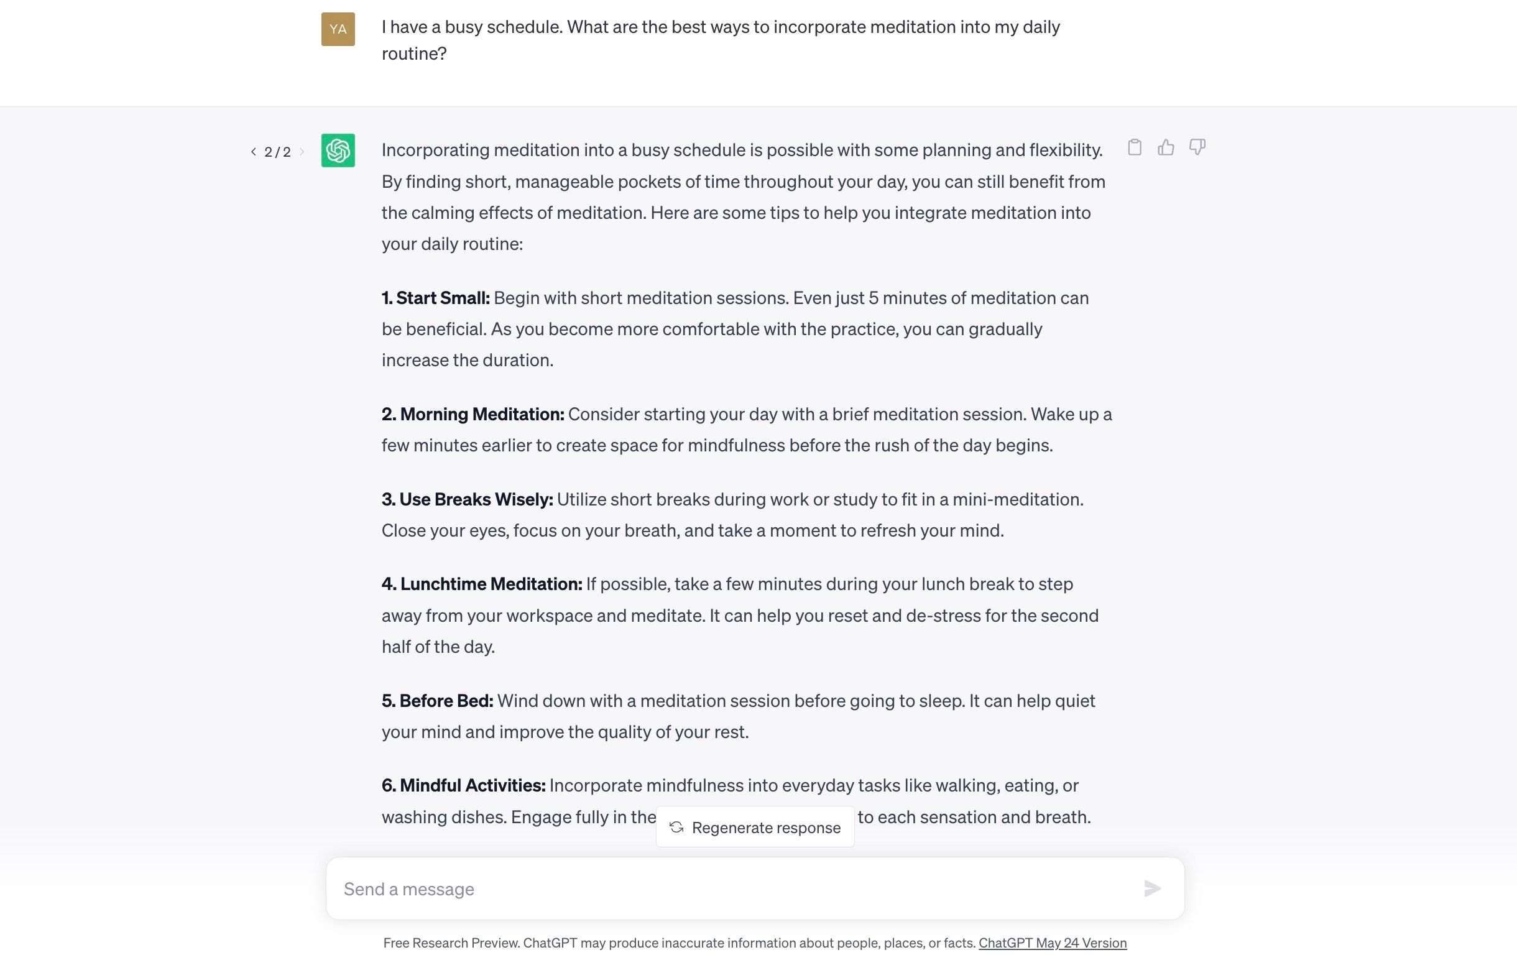Viewport: 1517px width, 960px height.
Task: Click the green ChatGPT logo avatar
Action: point(338,150)
